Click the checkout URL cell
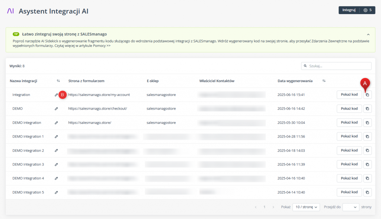Viewport: 381px width, 219px height. 97,109
